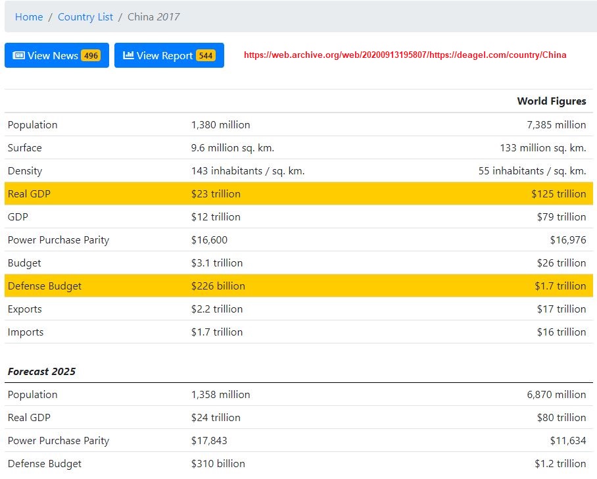Select the China 2017 breadcrumb item

[x=153, y=16]
